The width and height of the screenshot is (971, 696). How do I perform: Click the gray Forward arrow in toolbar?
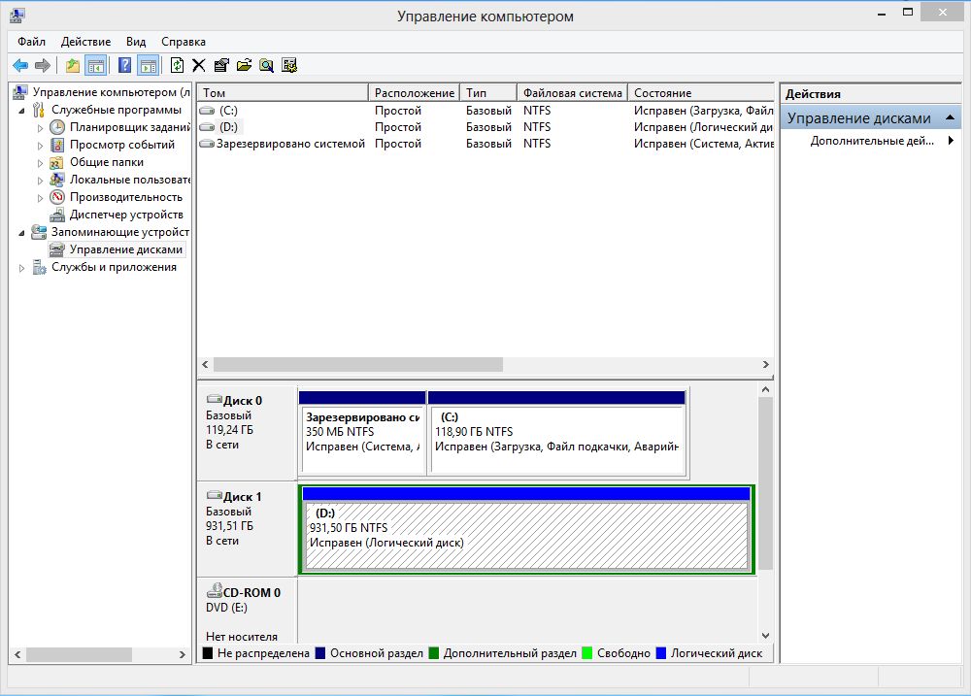click(42, 65)
